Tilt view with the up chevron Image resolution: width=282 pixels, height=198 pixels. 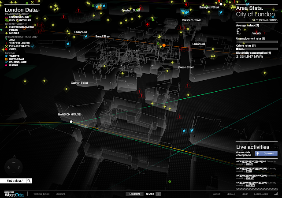click(15, 157)
